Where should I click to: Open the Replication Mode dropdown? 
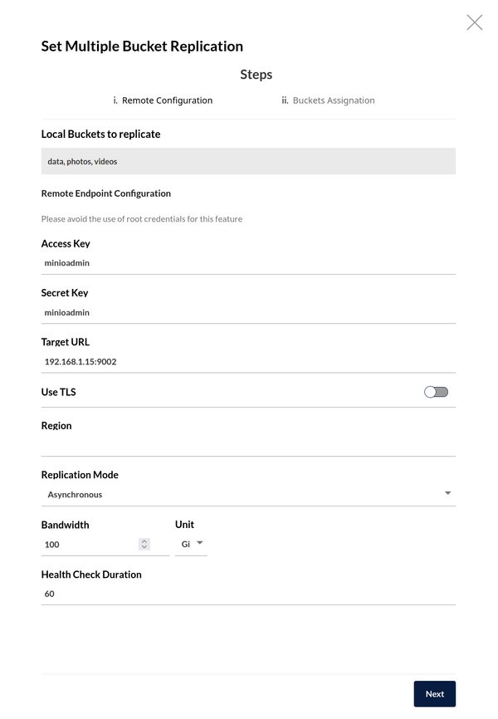point(241,495)
